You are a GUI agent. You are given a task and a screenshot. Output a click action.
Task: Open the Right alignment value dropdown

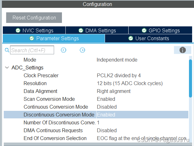point(114,91)
